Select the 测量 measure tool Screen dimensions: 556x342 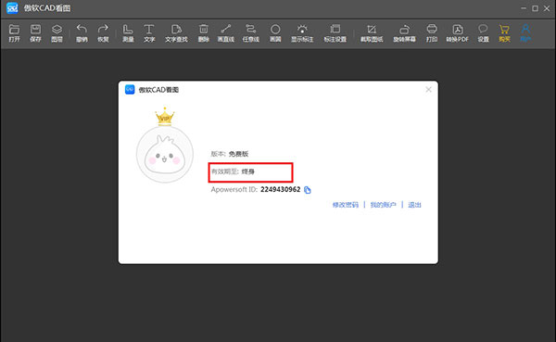(x=128, y=33)
